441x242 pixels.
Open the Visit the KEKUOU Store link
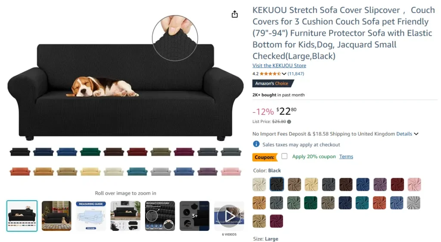pos(279,66)
